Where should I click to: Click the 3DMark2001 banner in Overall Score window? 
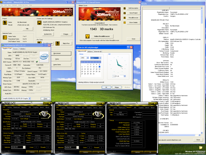click(99, 14)
